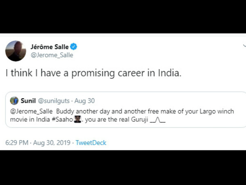Open the TweetDeck source link
Viewport: 246px width, 185px height.
click(91, 143)
